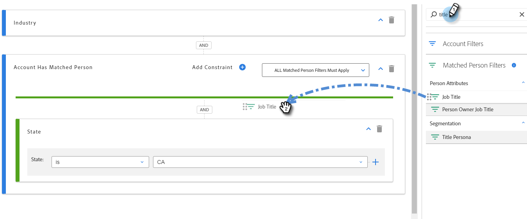Viewport: 527px width, 219px height.
Task: Collapse the Account Has Matched Person card
Action: point(381,69)
